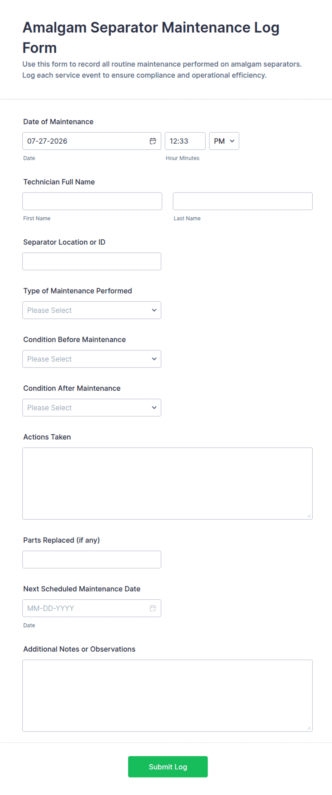Viewport: 332px width, 795px height.
Task: Open Type of Maintenance Performed dropdown
Action: 92,310
